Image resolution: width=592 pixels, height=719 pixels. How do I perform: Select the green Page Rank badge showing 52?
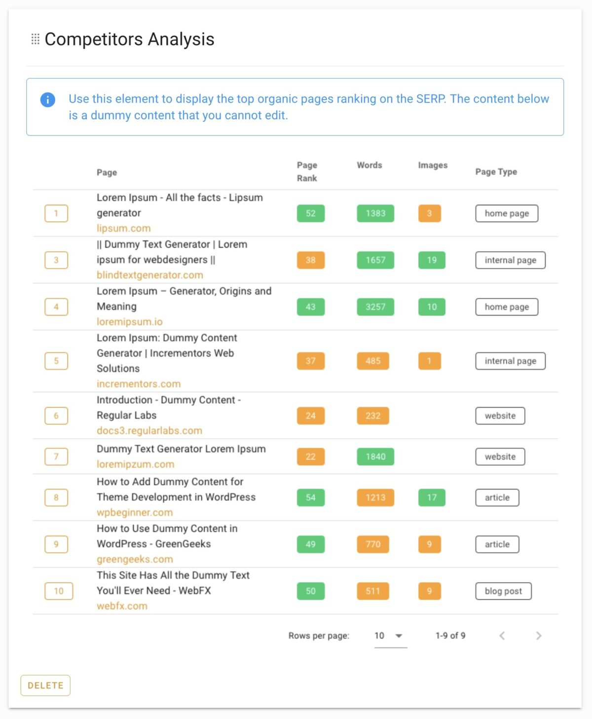click(310, 213)
